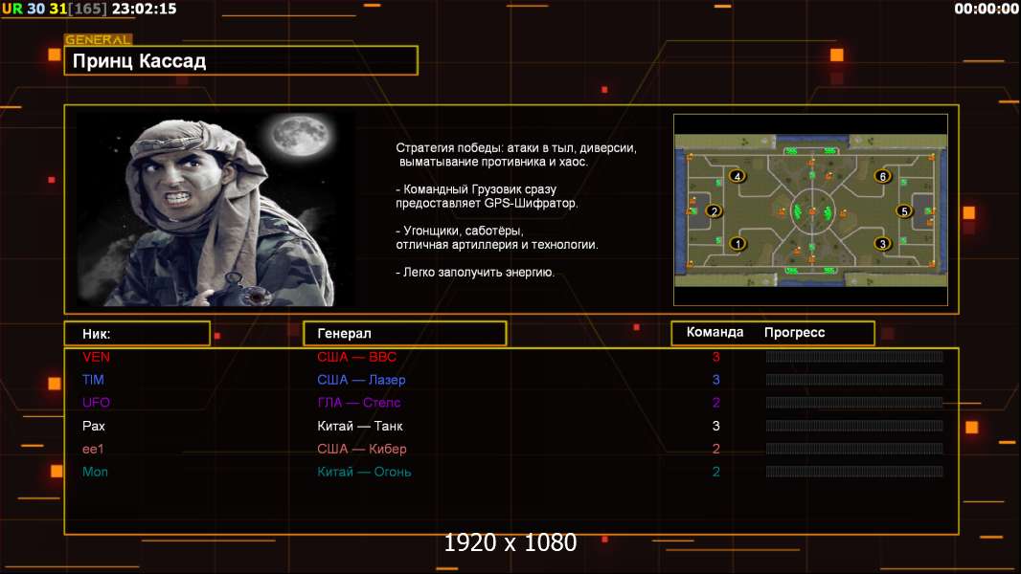Viewport: 1021px width, 574px height.
Task: Click the "[165]" counter at top
Action: coord(87,9)
